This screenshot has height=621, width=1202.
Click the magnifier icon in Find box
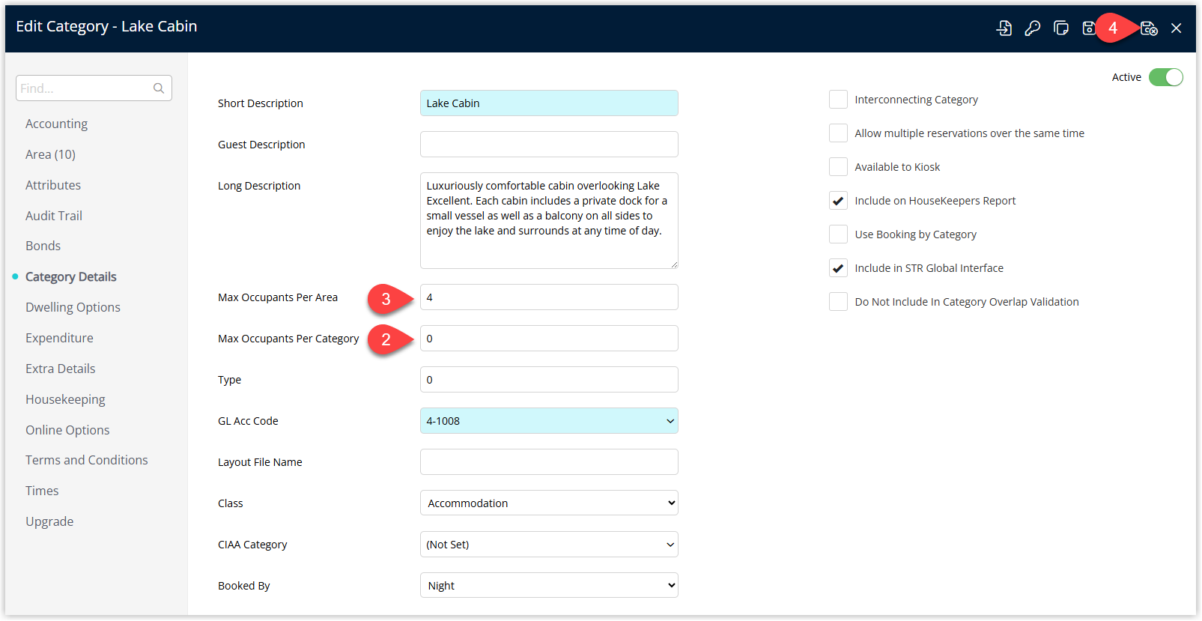tap(159, 88)
